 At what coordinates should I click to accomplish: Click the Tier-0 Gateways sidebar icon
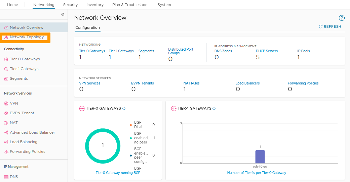click(x=6, y=59)
